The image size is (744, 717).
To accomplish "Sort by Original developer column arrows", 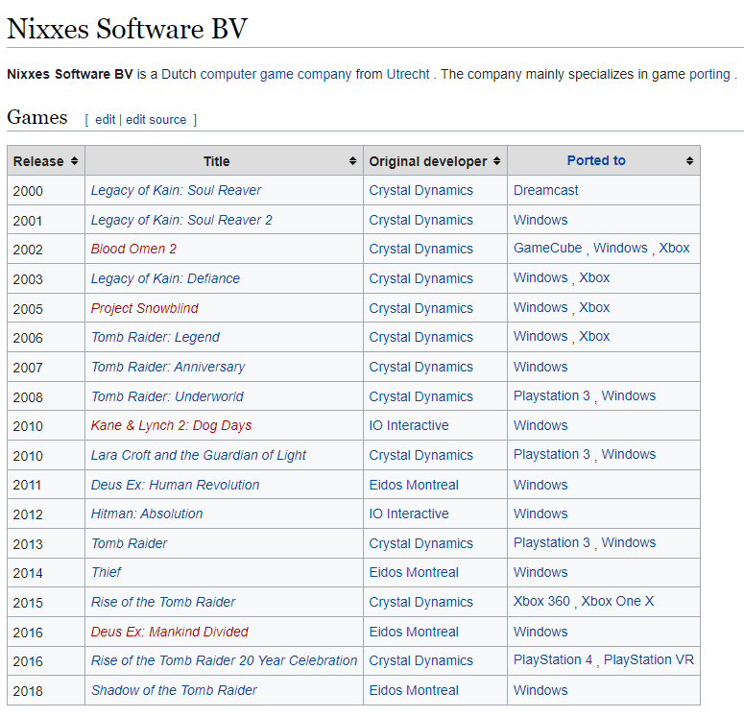I will pyautogui.click(x=496, y=161).
